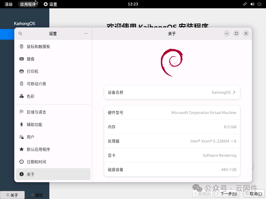
Task: Click the 关于 button in installer window
Action: (12, 195)
